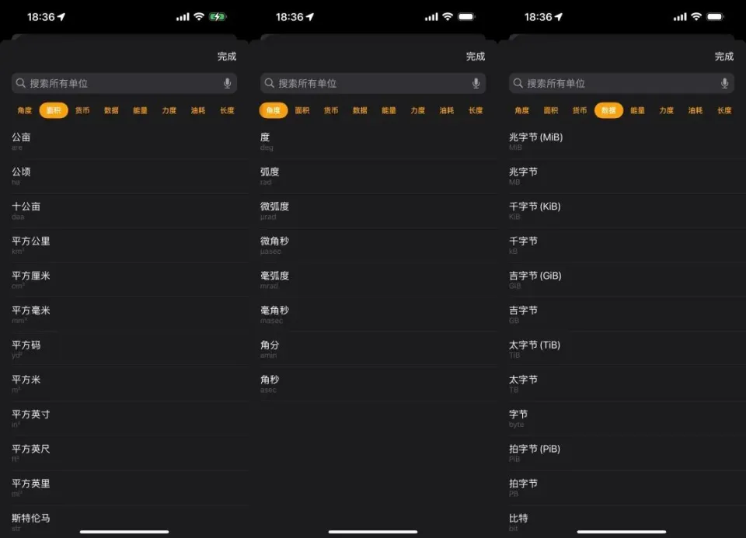Tap the microphone icon on the data units screen
746x538 pixels.
tap(724, 83)
